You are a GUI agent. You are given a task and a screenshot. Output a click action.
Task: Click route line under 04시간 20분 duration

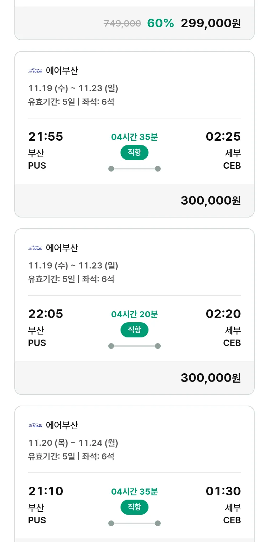point(134,346)
